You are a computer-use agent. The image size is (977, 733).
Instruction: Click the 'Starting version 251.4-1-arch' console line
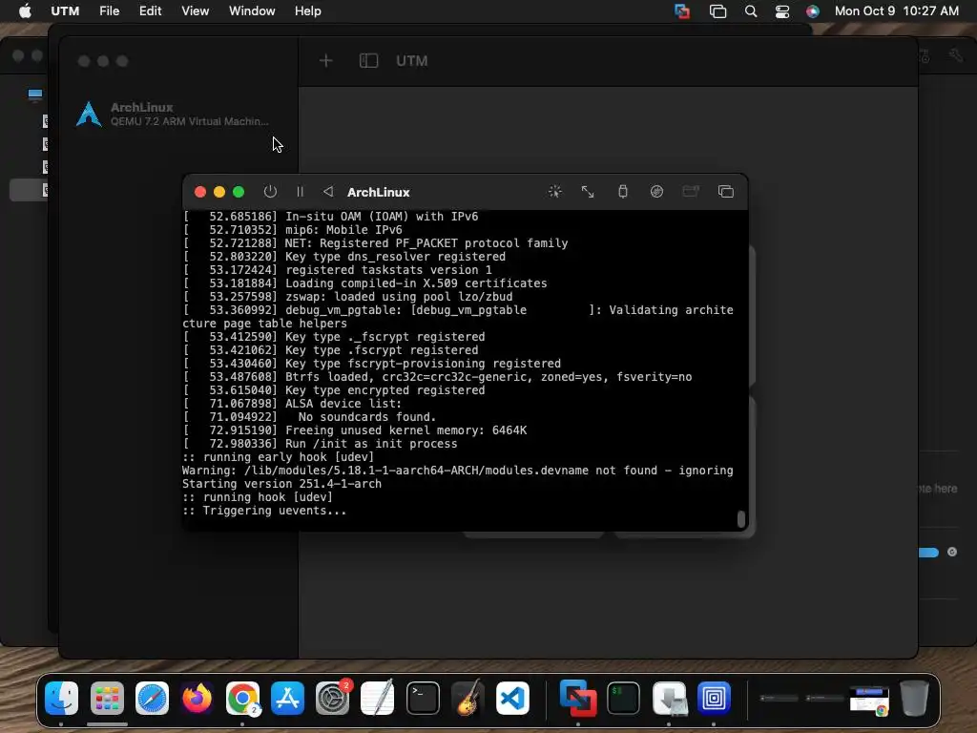[x=281, y=484]
